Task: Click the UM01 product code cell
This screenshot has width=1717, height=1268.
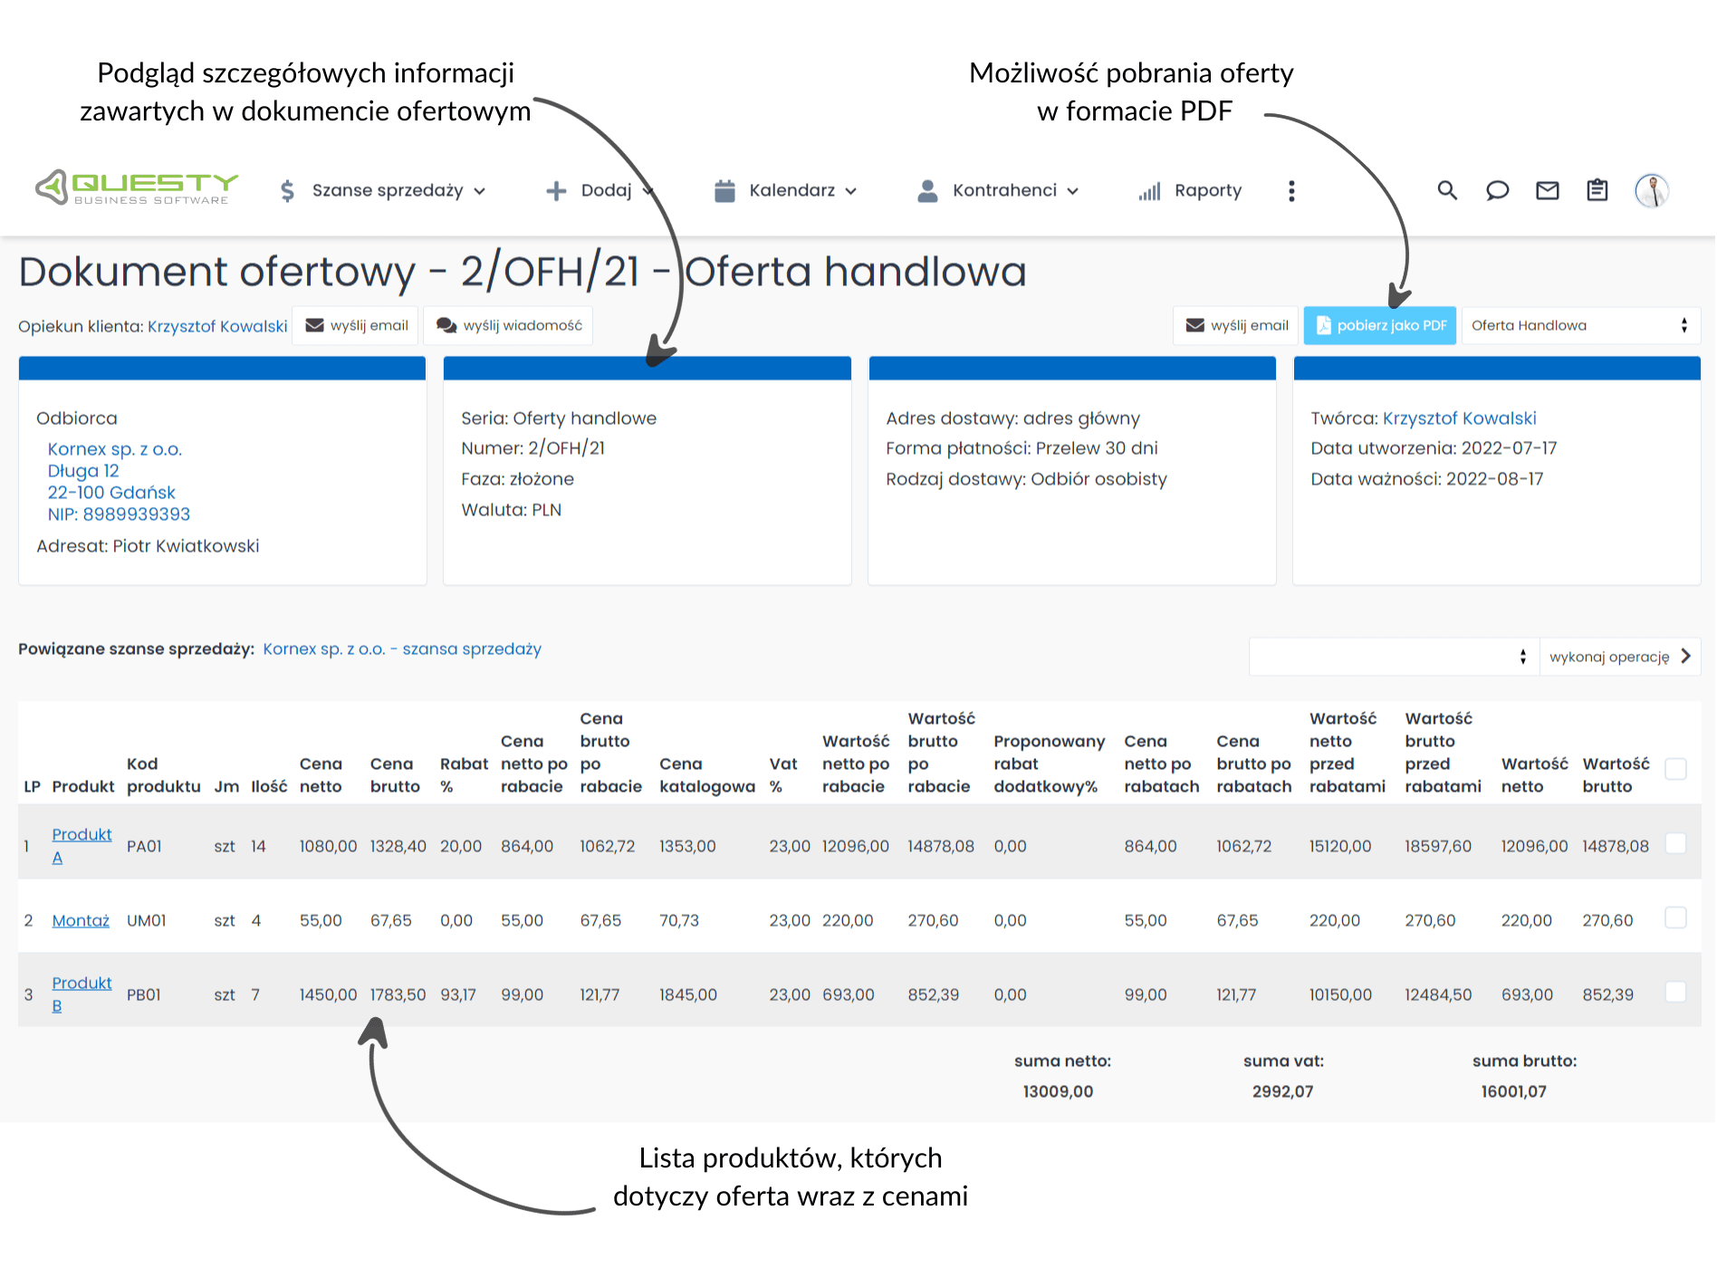Action: click(146, 920)
